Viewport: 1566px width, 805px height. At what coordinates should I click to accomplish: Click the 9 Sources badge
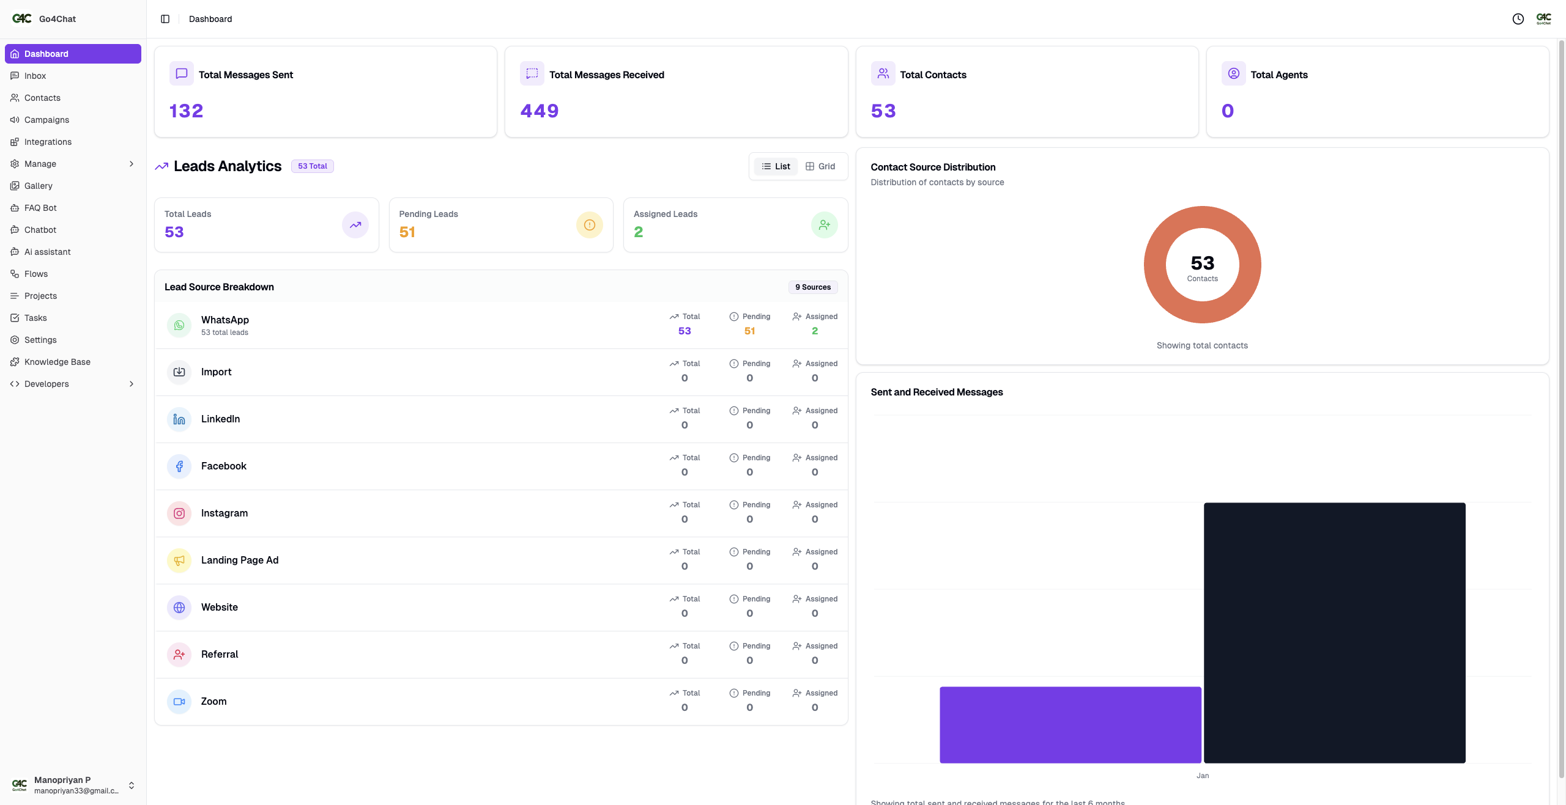pos(812,287)
